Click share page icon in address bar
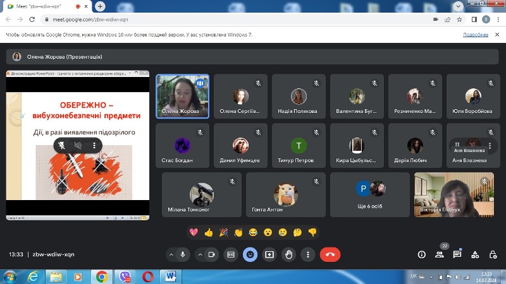 click(448, 20)
